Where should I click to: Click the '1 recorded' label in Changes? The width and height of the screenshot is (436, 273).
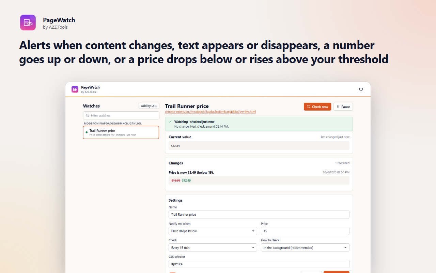[x=342, y=163]
